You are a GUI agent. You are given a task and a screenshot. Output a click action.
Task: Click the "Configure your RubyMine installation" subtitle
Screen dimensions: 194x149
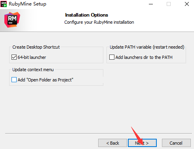(x=99, y=22)
